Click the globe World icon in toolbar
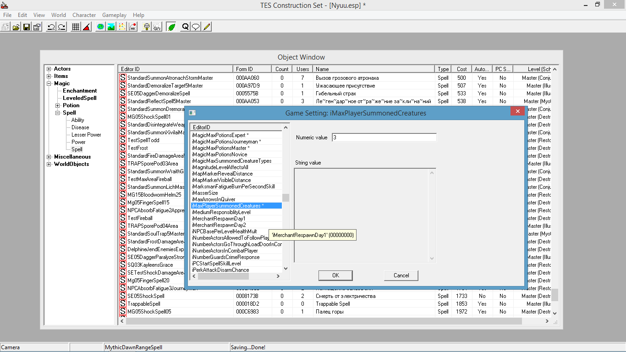The height and width of the screenshot is (352, 626). coord(100,27)
